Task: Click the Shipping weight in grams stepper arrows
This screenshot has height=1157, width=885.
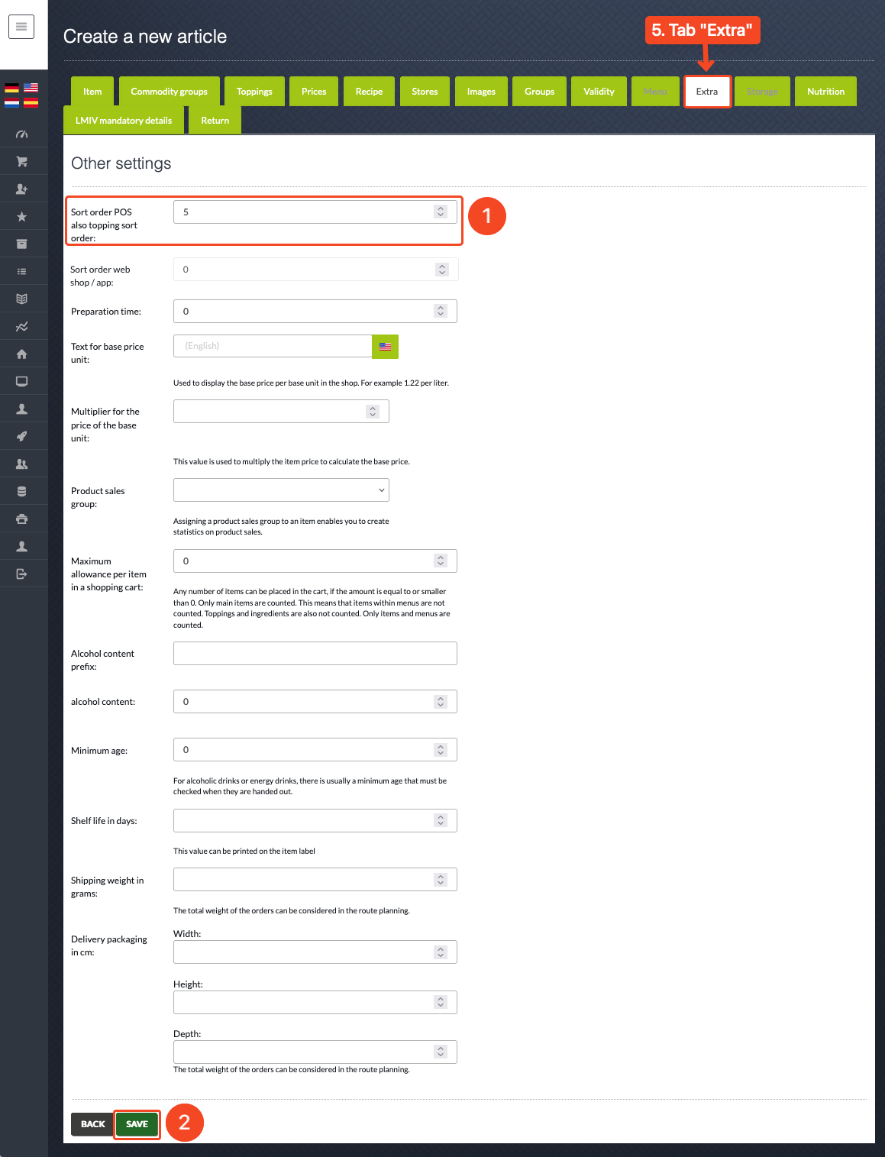Action: (441, 880)
